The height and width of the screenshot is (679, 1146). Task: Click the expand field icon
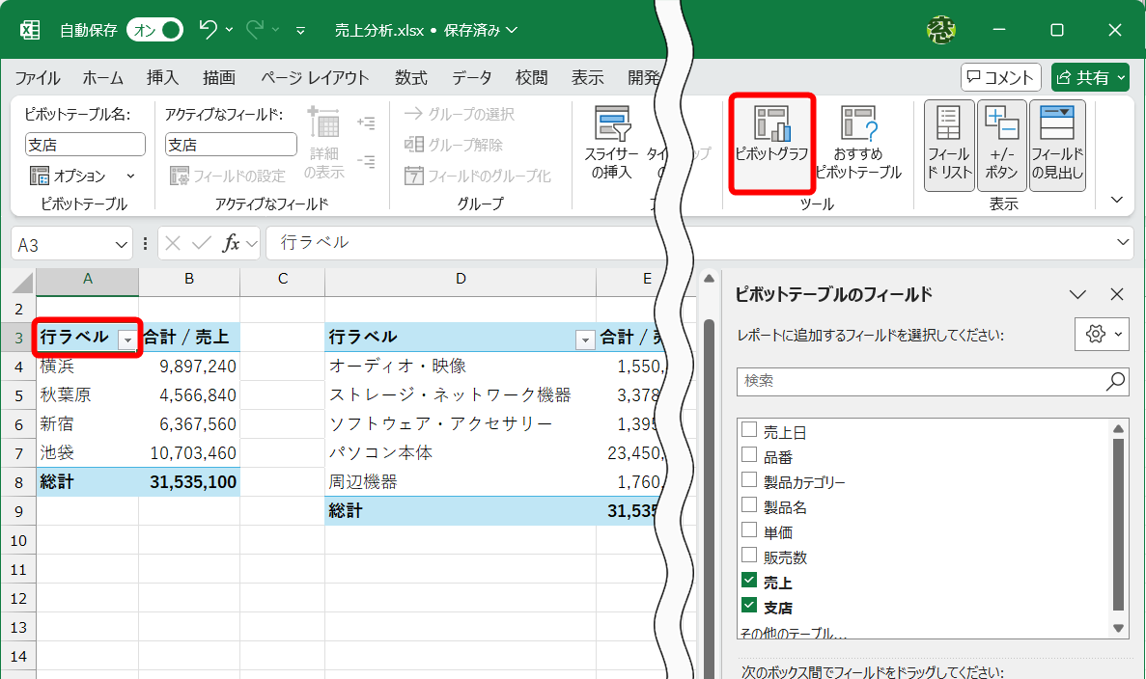pyautogui.click(x=366, y=123)
